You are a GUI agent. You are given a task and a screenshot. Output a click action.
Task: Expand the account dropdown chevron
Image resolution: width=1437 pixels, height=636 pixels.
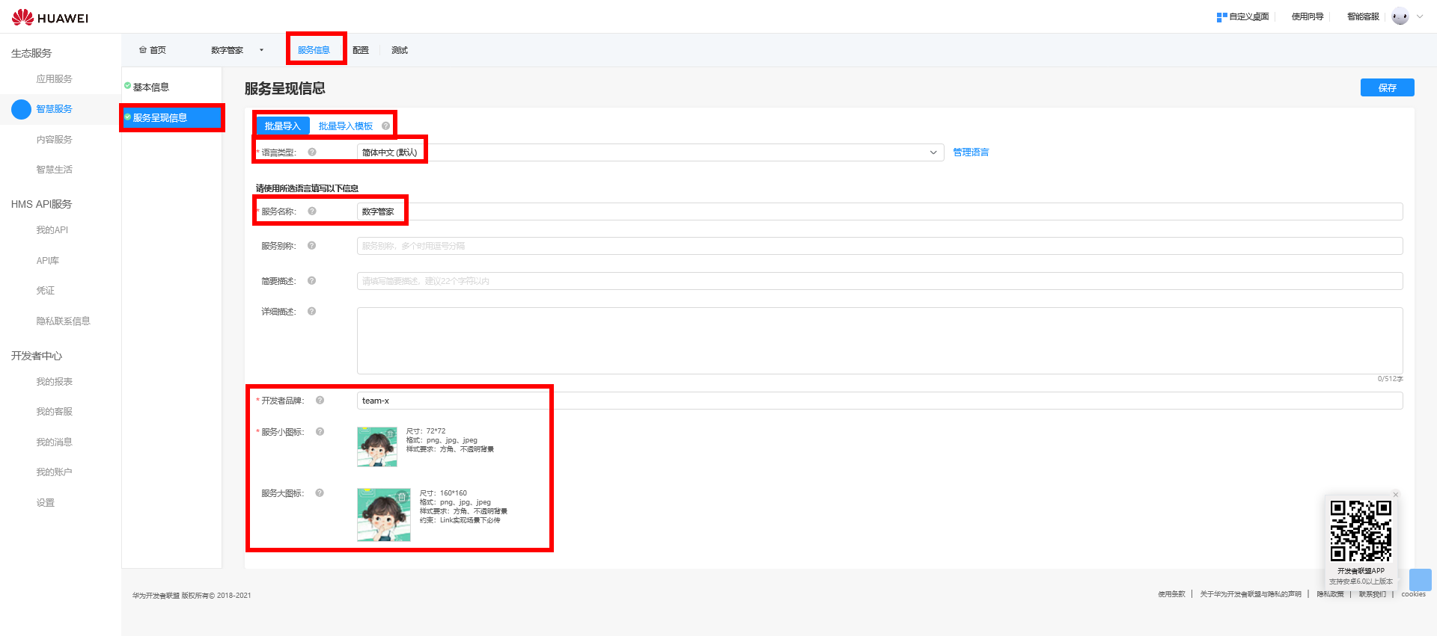click(x=1420, y=16)
